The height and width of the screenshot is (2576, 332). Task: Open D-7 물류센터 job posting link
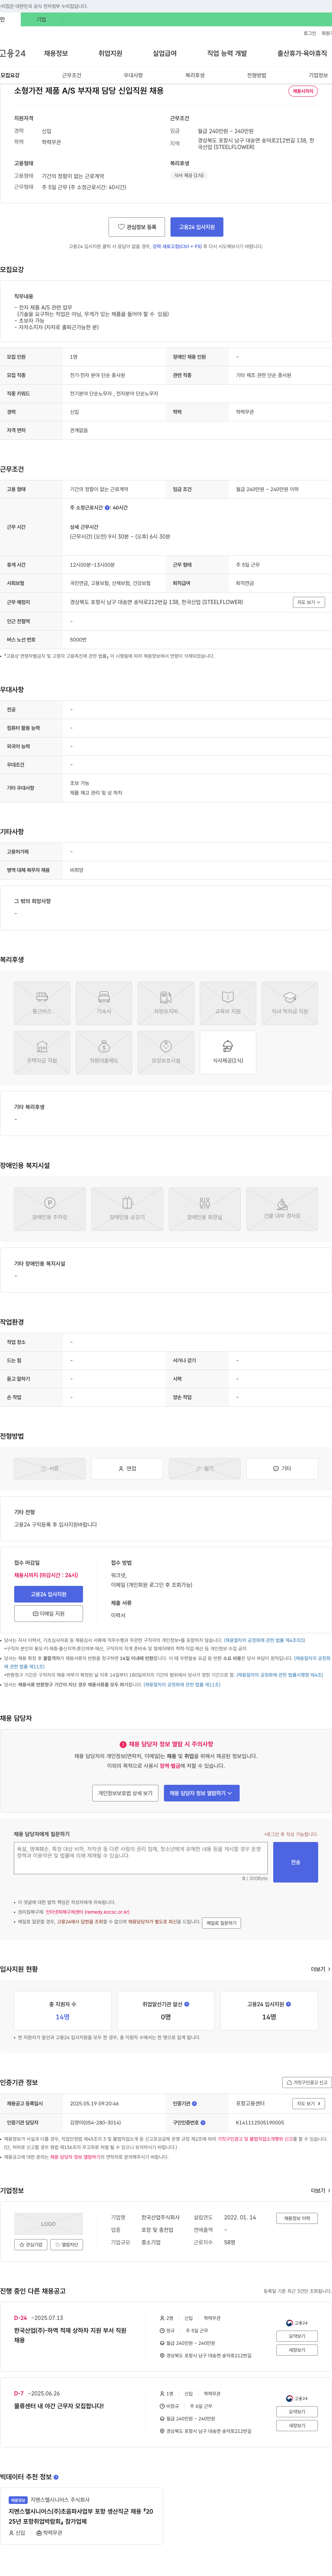pyautogui.click(x=59, y=2406)
